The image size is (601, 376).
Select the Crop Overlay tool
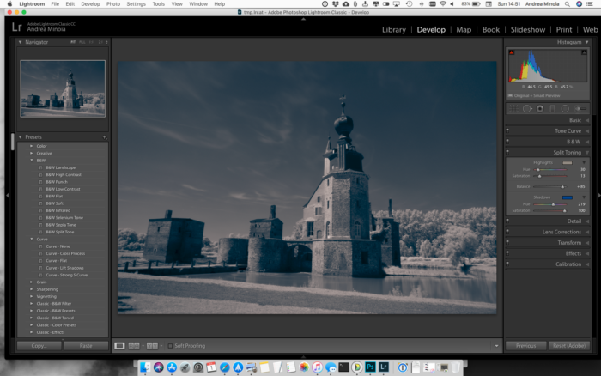pos(513,109)
